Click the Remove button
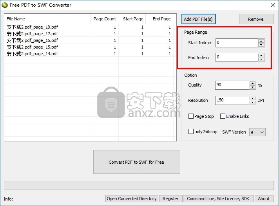This screenshot has width=279, height=206. click(x=256, y=19)
